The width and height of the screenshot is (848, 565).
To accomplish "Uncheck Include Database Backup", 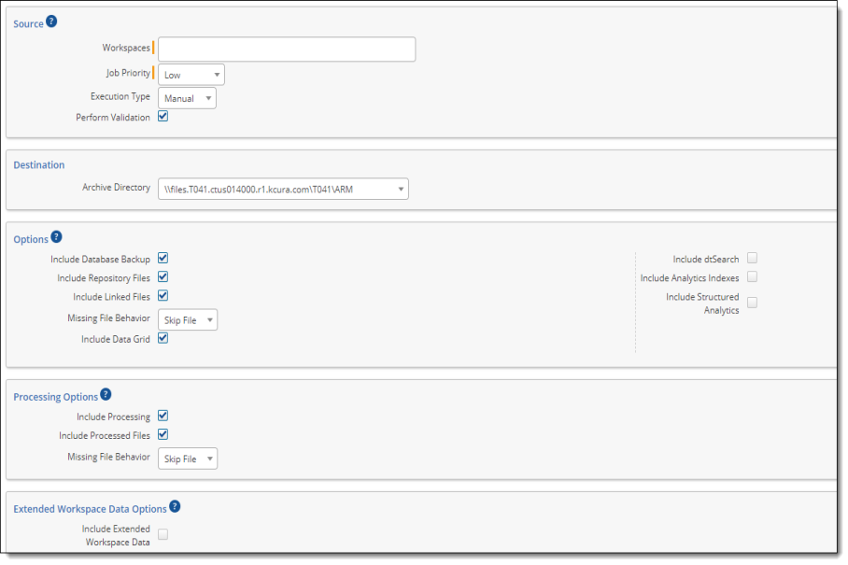I will 163,258.
